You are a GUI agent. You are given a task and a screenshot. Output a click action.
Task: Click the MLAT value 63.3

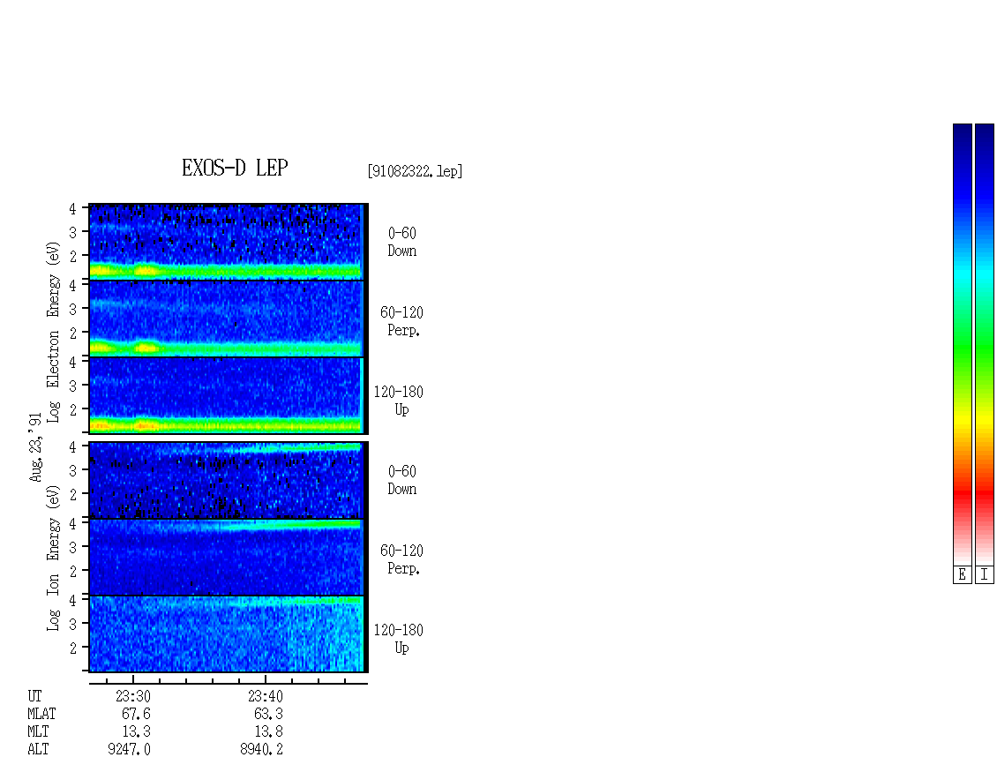pyautogui.click(x=268, y=714)
